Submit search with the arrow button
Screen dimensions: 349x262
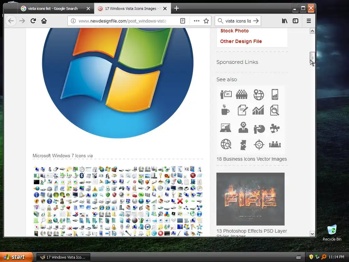[256, 21]
